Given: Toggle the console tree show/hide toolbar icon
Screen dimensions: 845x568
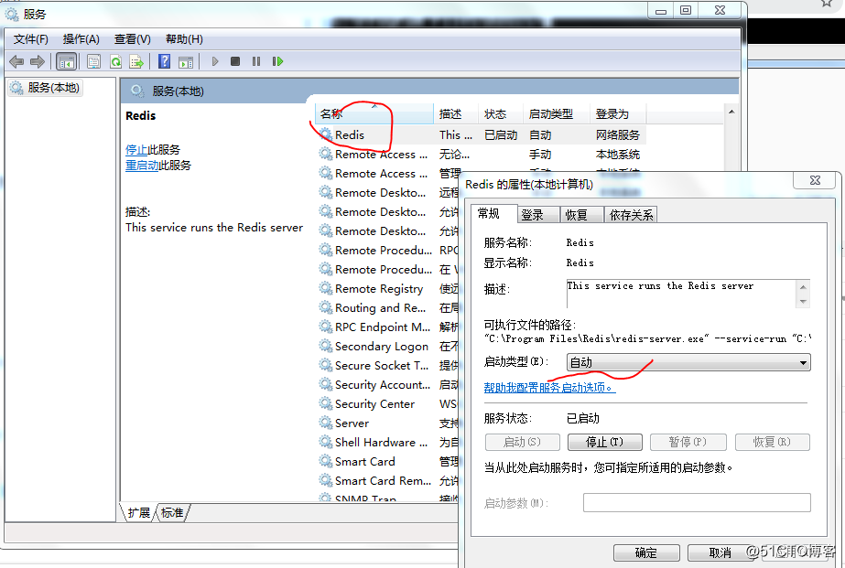Looking at the screenshot, I should click(x=66, y=61).
